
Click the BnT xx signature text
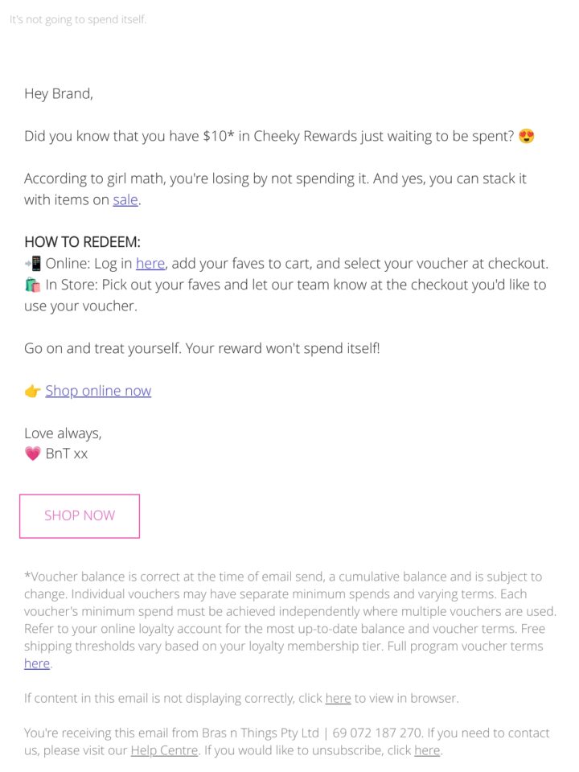(67, 454)
